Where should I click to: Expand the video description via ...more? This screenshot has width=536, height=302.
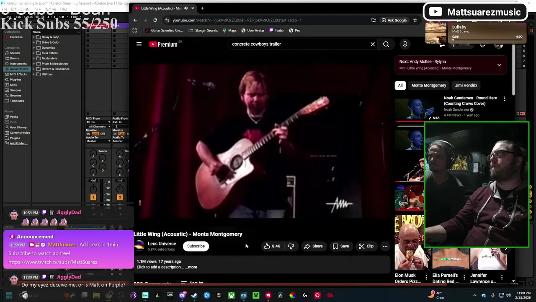point(191,267)
